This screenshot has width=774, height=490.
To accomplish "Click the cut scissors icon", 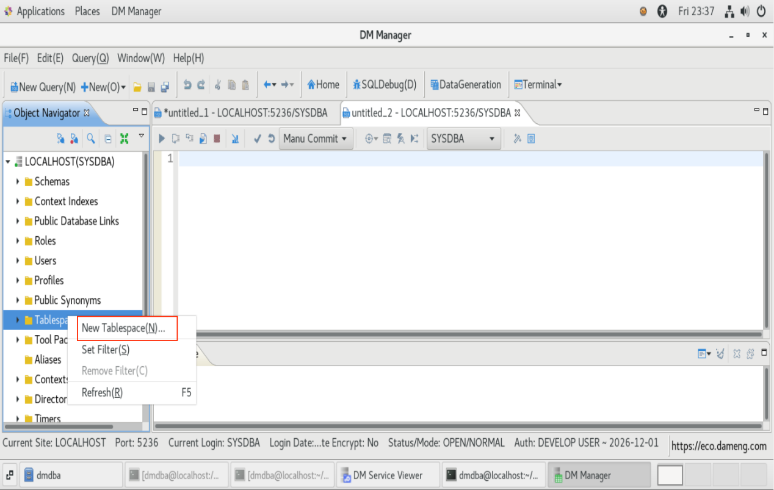I will [x=217, y=85].
